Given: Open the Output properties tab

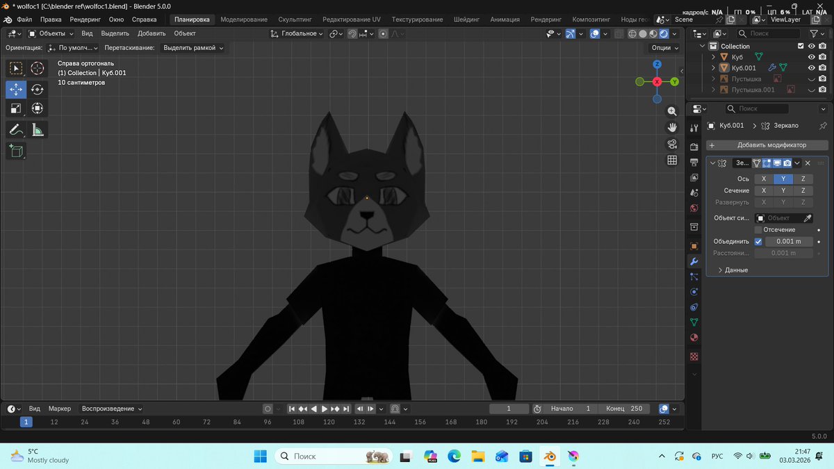Looking at the screenshot, I should click(694, 162).
